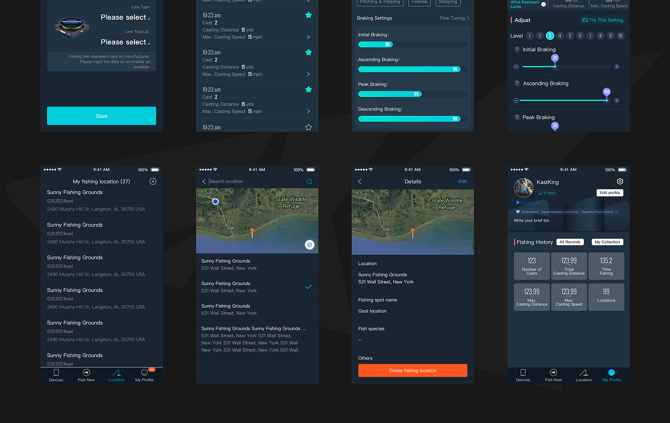Screen dimensions: 670x423
Task: Open Fish Now tab on My fishing location screen
Action: [x=86, y=375]
